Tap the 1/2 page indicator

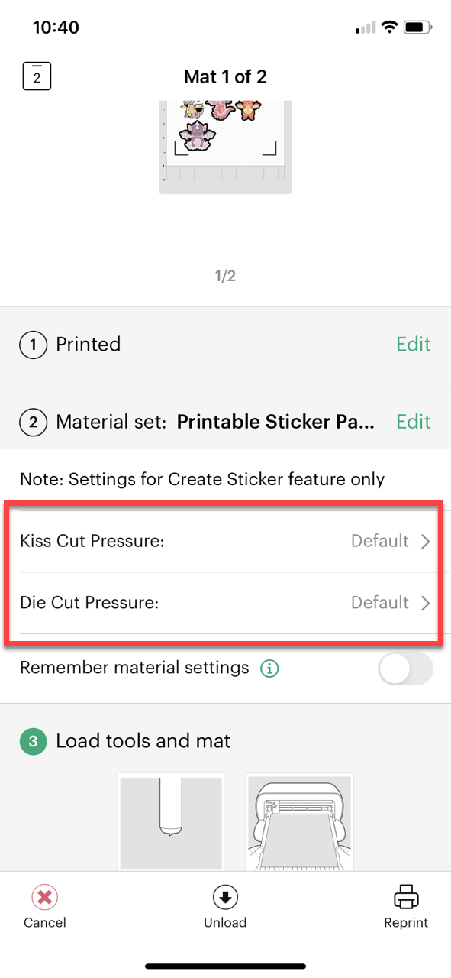[x=225, y=276]
